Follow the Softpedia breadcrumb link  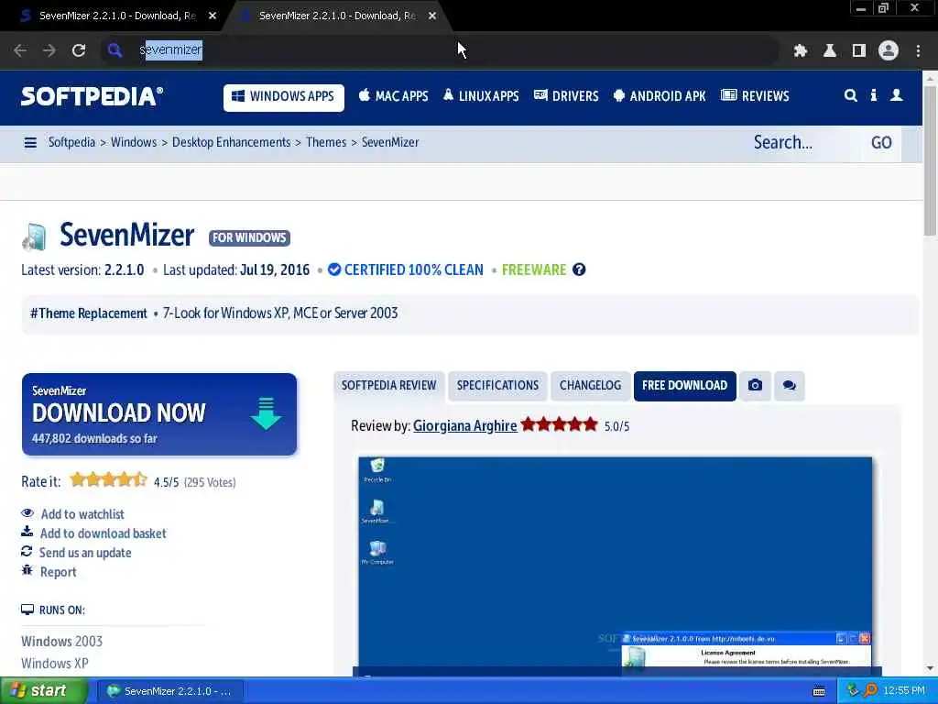[x=71, y=142]
